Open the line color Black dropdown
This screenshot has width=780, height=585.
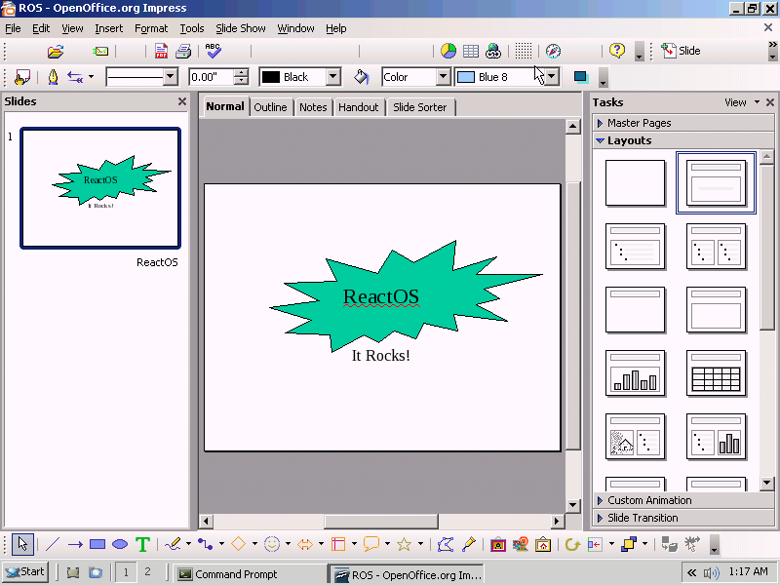coord(332,77)
